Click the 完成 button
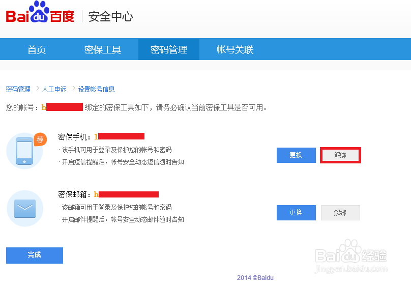The width and height of the screenshot is (411, 283). tap(35, 255)
